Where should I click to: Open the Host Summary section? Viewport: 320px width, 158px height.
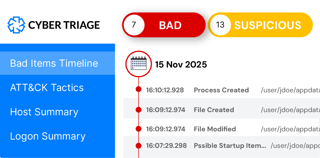click(x=44, y=112)
